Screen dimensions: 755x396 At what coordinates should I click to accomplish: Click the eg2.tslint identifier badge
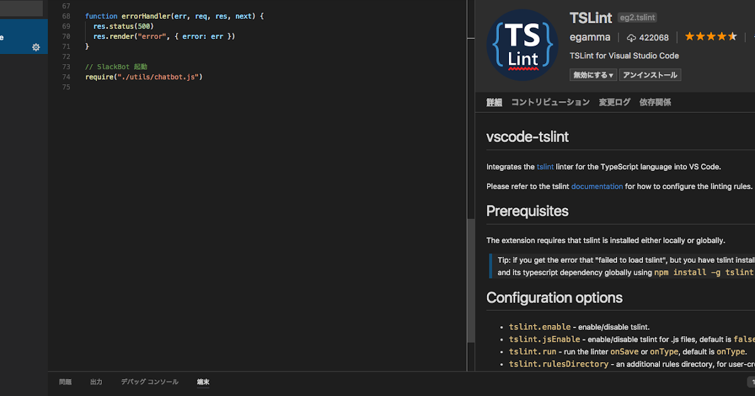coord(637,18)
